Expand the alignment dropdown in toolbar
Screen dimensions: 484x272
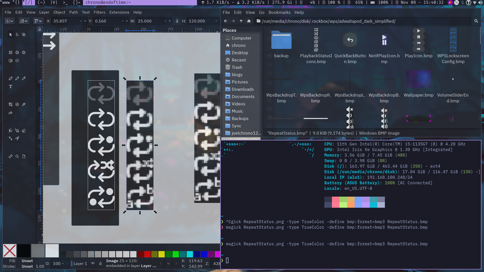[x=38, y=21]
